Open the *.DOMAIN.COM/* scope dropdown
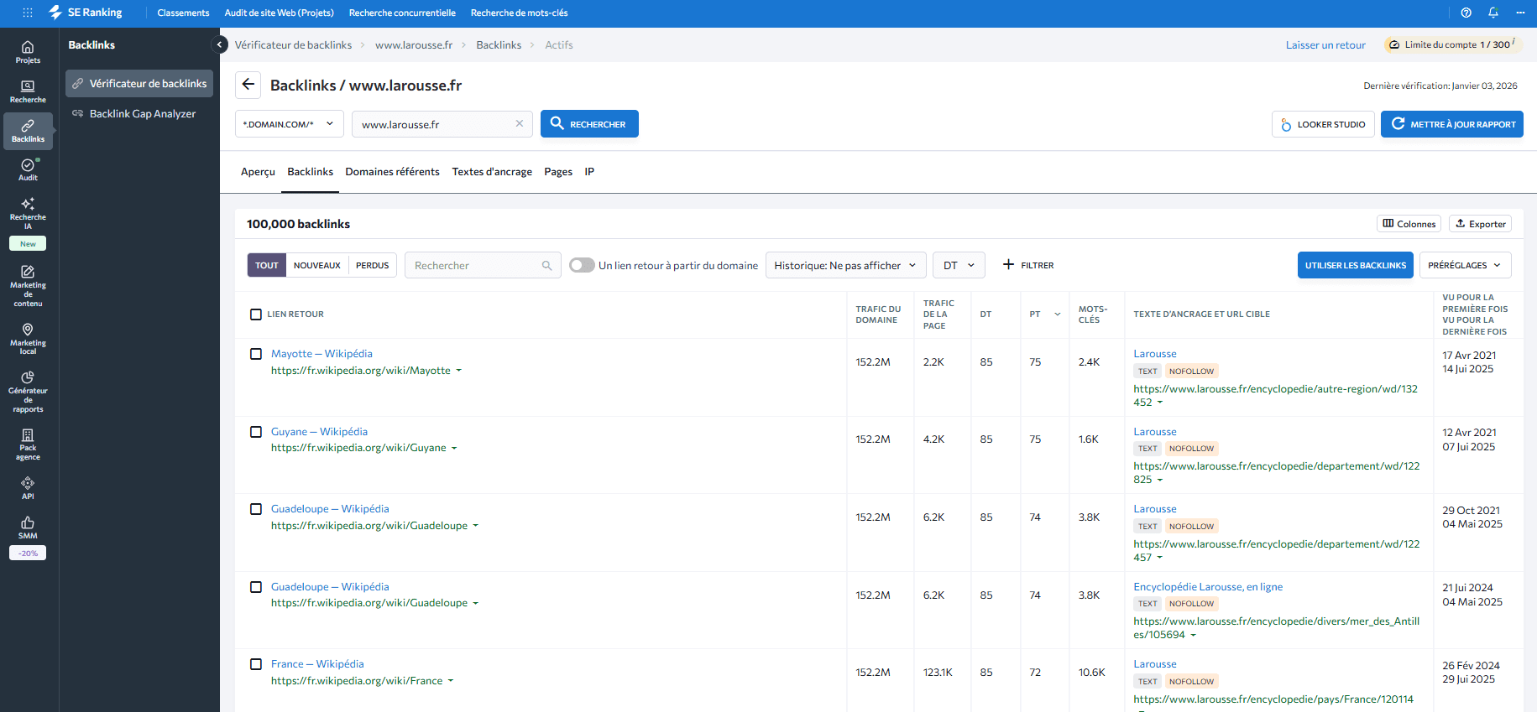 tap(289, 124)
